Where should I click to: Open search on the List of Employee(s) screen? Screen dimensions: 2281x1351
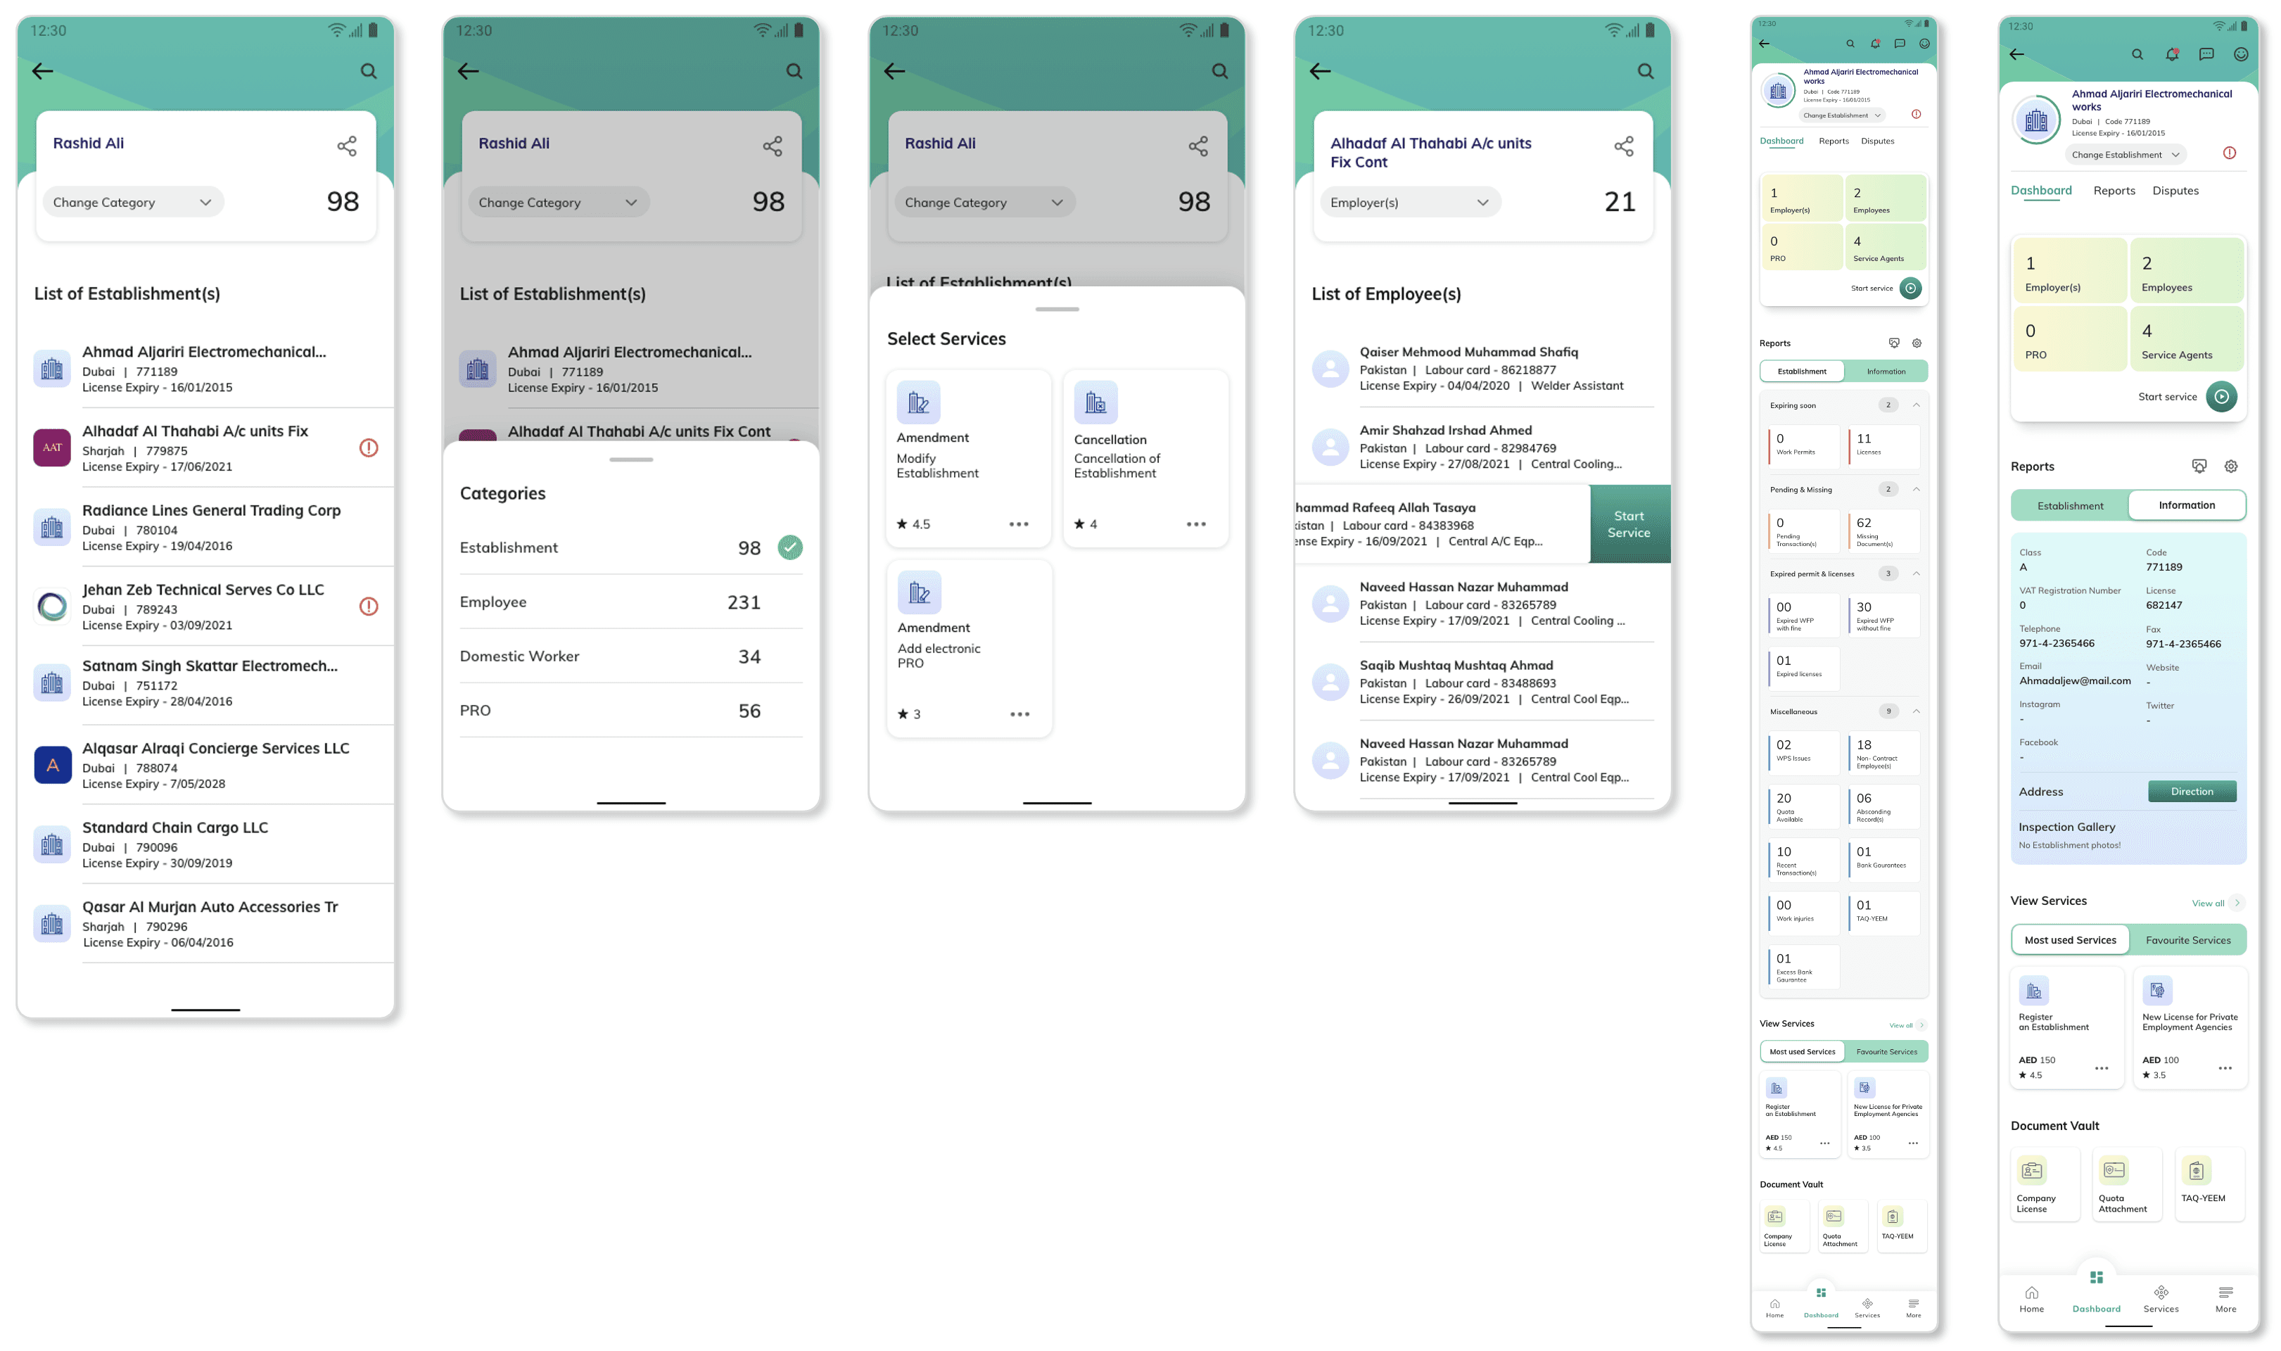1646,71
